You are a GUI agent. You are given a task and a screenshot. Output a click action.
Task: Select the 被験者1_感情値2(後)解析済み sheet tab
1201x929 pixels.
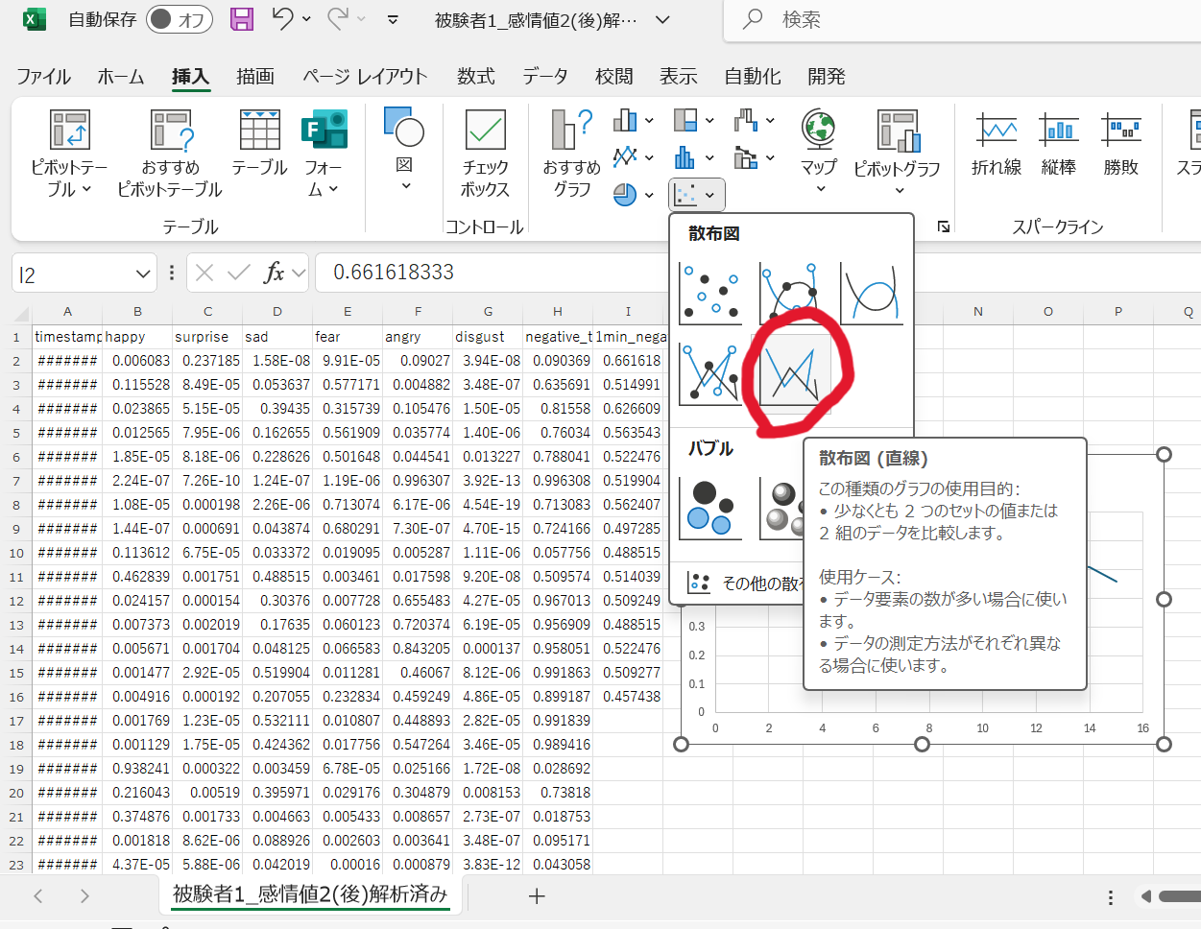[x=310, y=895]
